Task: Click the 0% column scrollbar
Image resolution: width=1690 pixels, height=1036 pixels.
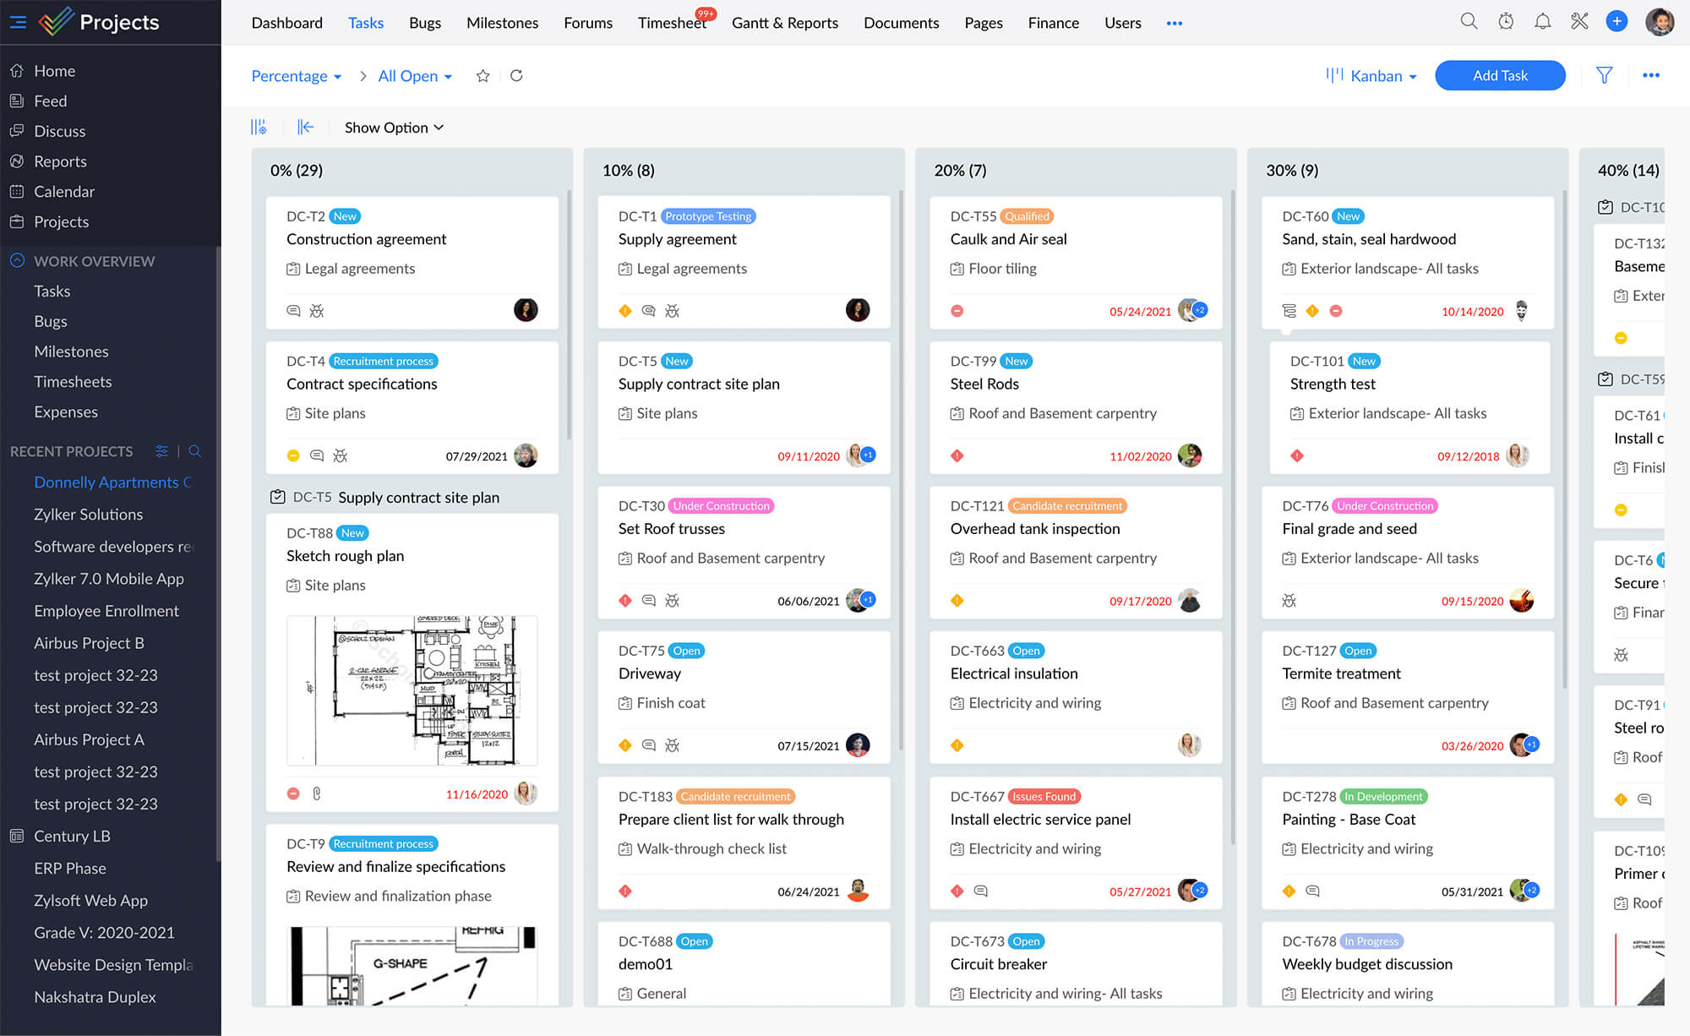Action: pyautogui.click(x=569, y=313)
